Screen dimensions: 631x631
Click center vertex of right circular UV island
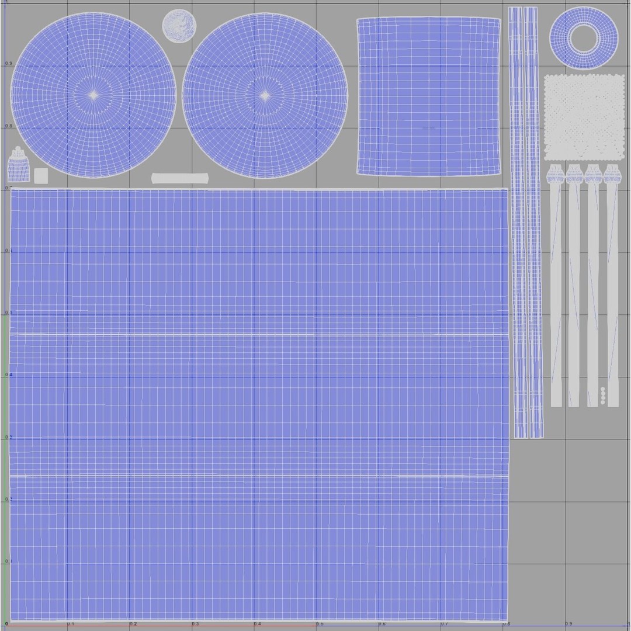click(x=265, y=95)
